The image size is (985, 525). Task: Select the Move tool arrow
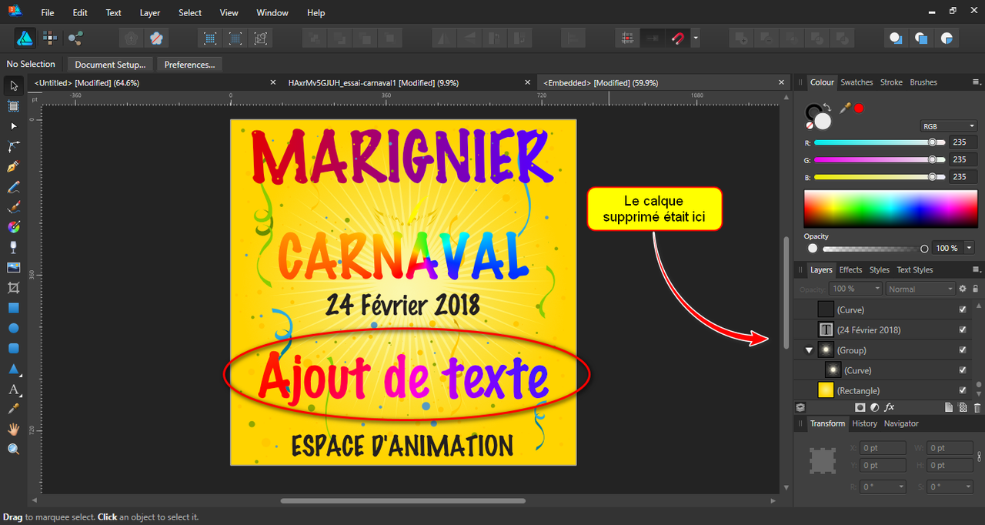pos(13,85)
